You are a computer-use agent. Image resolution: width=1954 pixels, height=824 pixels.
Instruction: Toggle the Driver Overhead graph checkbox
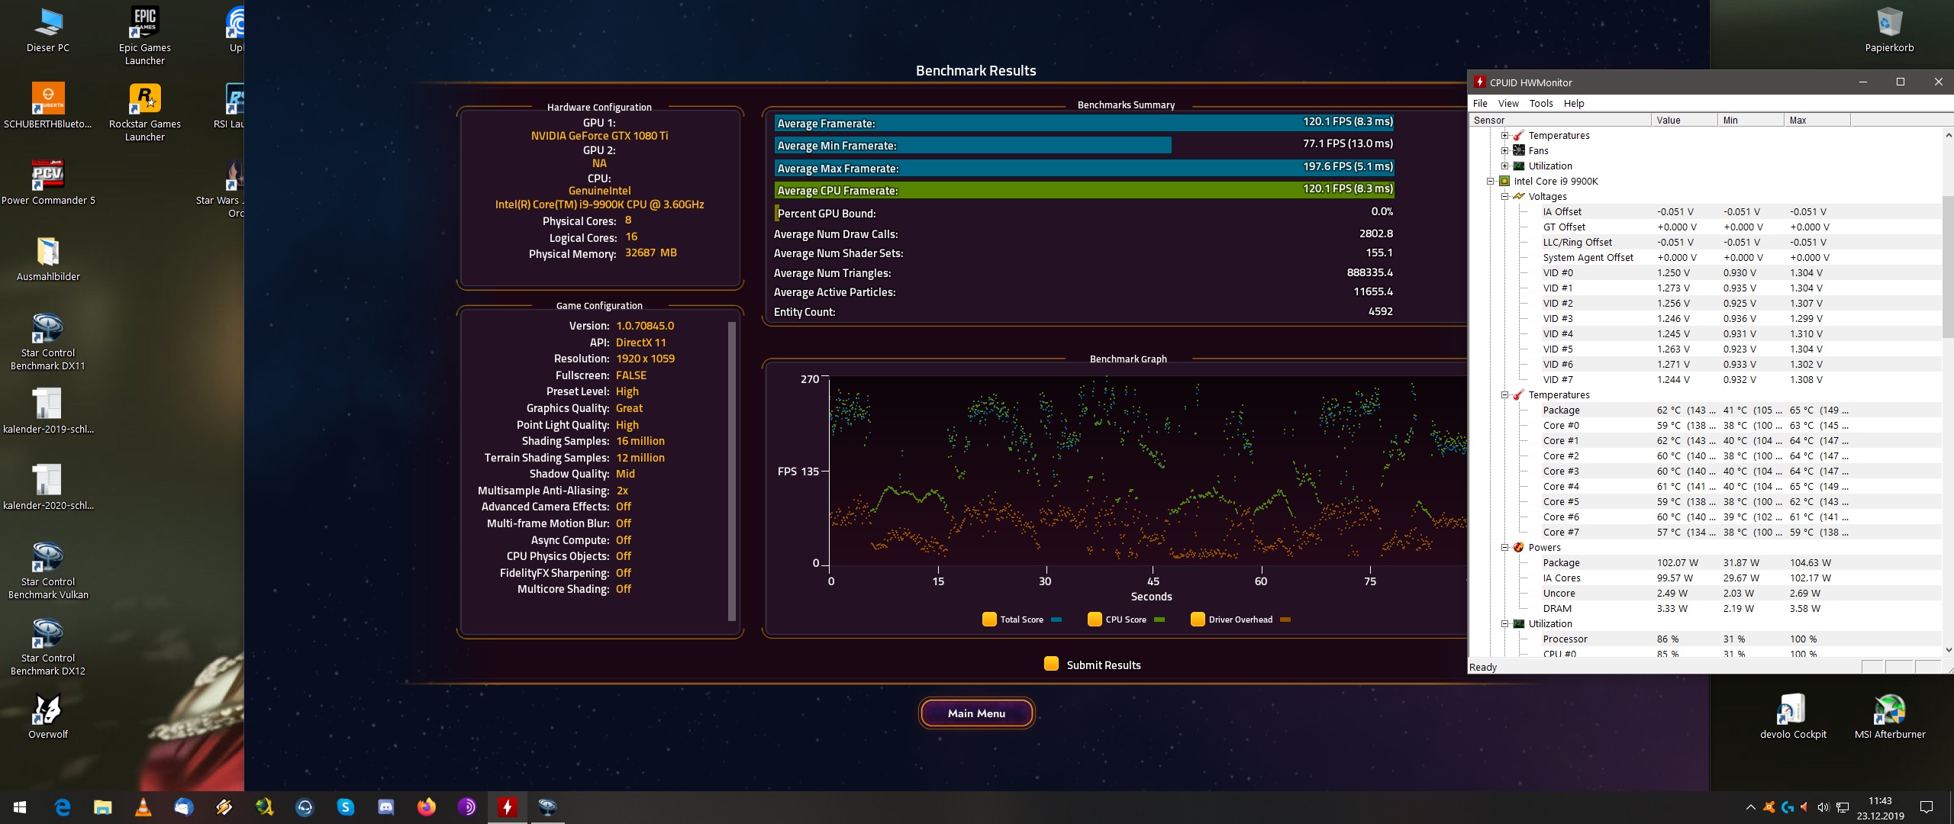[1198, 620]
